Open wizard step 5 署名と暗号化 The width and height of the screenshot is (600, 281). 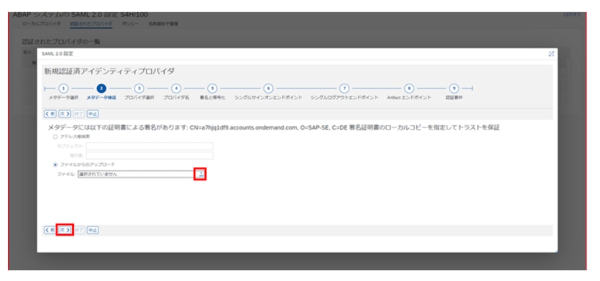click(212, 88)
